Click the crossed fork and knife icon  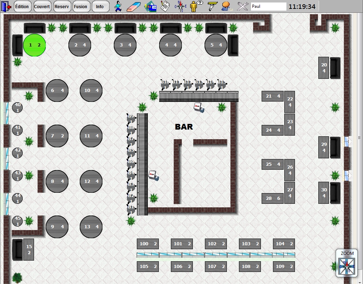[243, 6]
